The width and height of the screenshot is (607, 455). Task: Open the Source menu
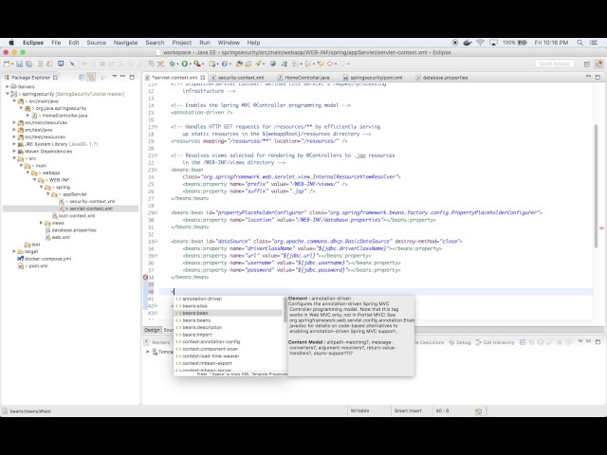tap(97, 43)
